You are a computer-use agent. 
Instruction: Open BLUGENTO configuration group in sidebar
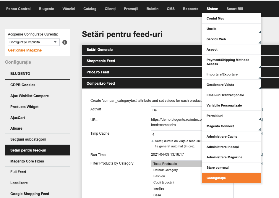tap(38, 74)
